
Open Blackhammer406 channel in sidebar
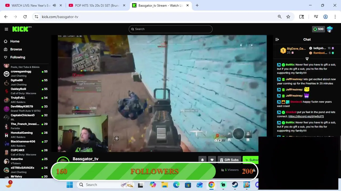point(26,144)
